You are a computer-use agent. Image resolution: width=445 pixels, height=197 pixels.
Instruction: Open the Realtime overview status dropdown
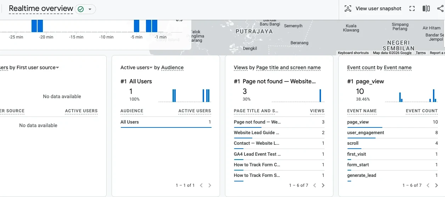(90, 9)
